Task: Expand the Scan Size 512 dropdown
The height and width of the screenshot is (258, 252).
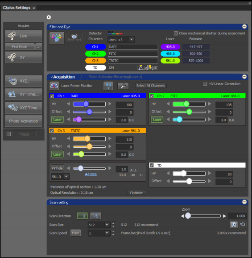Action: click(99, 225)
